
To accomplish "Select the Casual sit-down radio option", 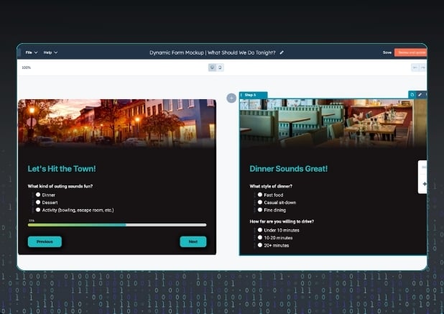I will click(x=260, y=203).
